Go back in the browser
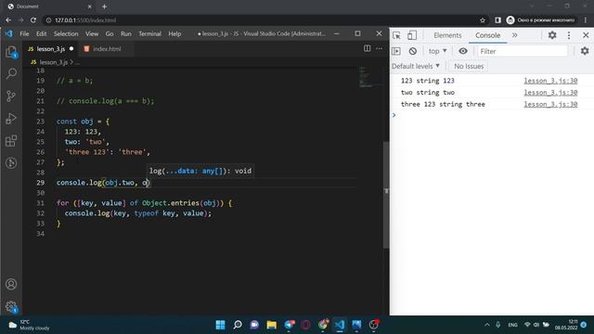 point(8,20)
